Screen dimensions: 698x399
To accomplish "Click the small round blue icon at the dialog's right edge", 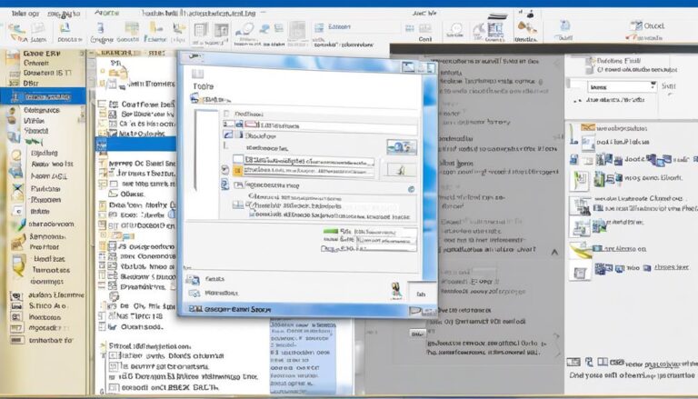I will point(411,188).
